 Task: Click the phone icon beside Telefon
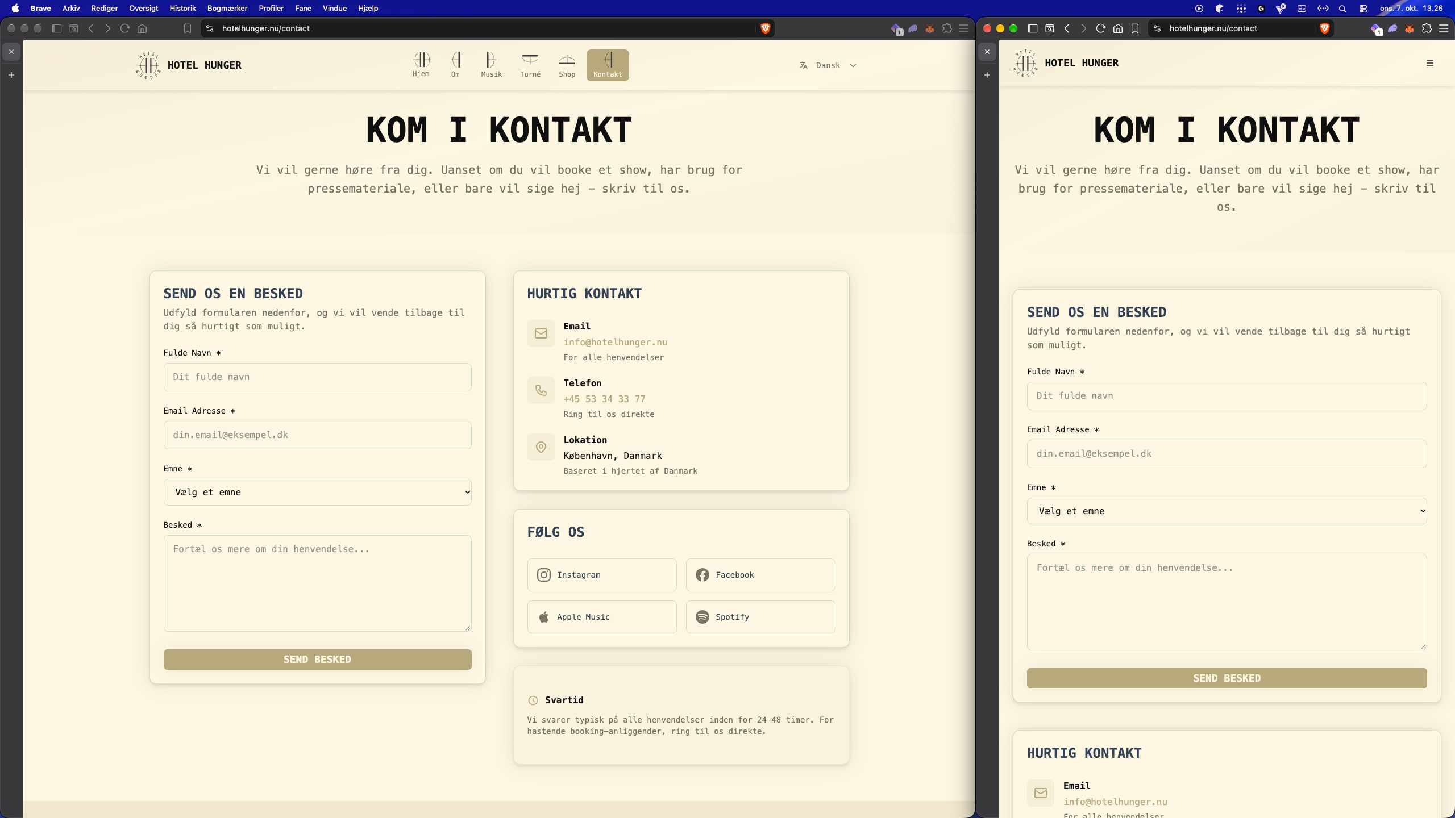(541, 390)
